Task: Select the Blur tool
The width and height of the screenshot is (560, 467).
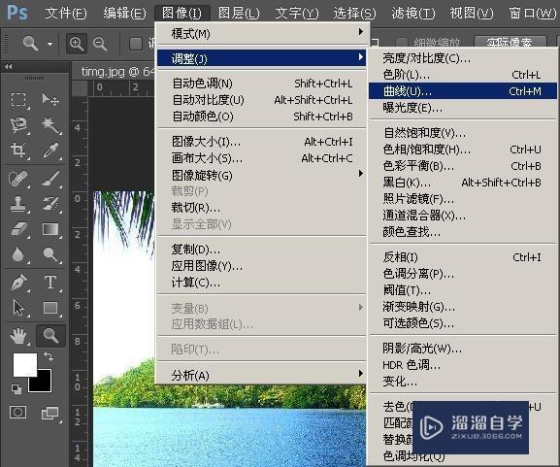Action: click(18, 254)
